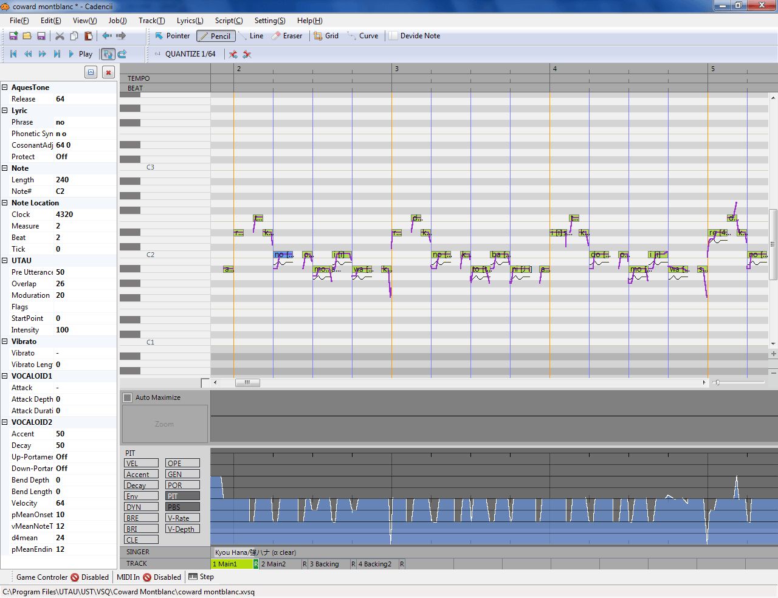
Task: Click the SINGER field showing Kyou Hana
Action: point(255,552)
